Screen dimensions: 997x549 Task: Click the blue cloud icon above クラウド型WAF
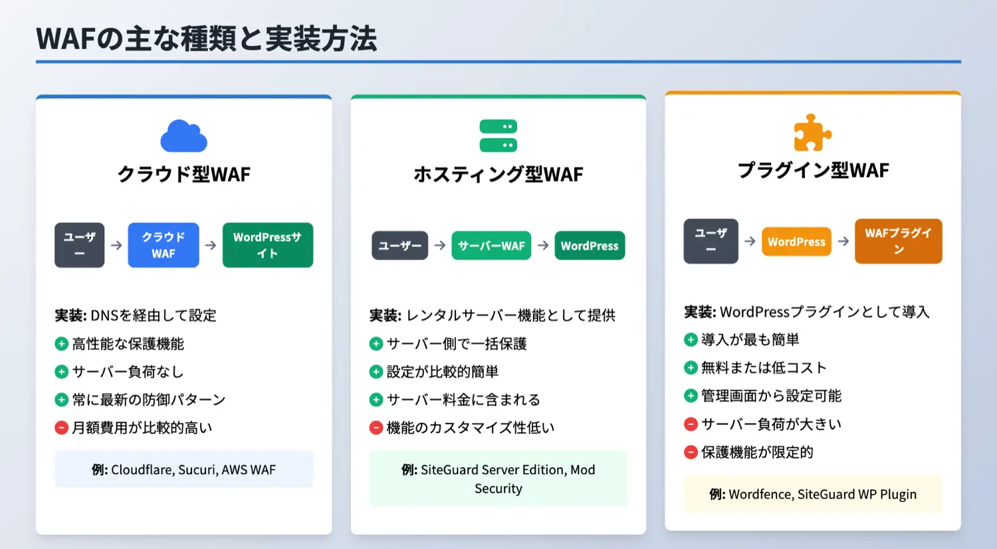(x=184, y=136)
